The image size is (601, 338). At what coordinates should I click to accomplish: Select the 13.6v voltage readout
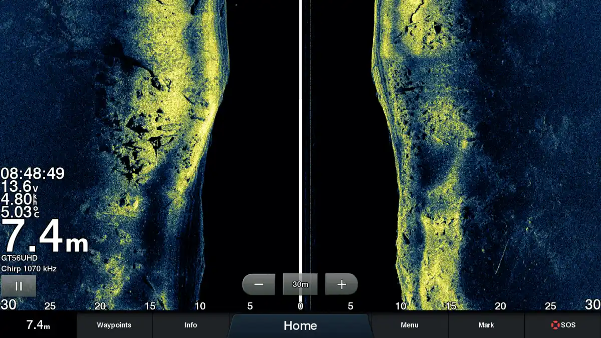tap(20, 187)
